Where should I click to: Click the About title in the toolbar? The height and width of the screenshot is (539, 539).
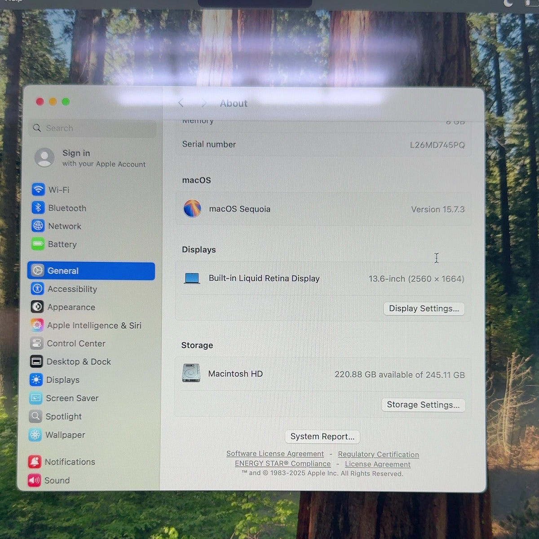[x=234, y=103]
